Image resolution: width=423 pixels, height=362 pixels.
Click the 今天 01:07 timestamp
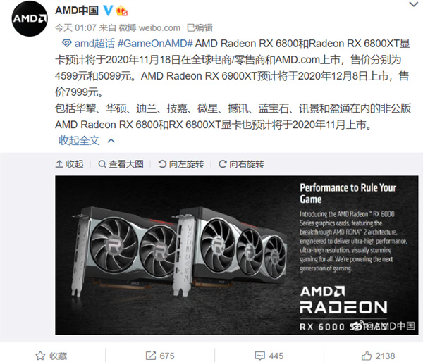75,27
